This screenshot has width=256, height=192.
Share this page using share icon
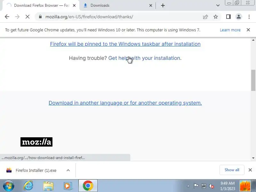point(205,17)
